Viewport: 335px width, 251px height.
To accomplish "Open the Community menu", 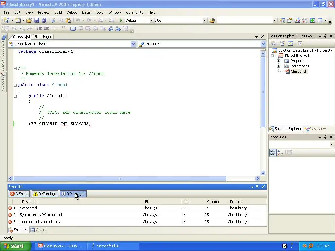I will click(134, 12).
